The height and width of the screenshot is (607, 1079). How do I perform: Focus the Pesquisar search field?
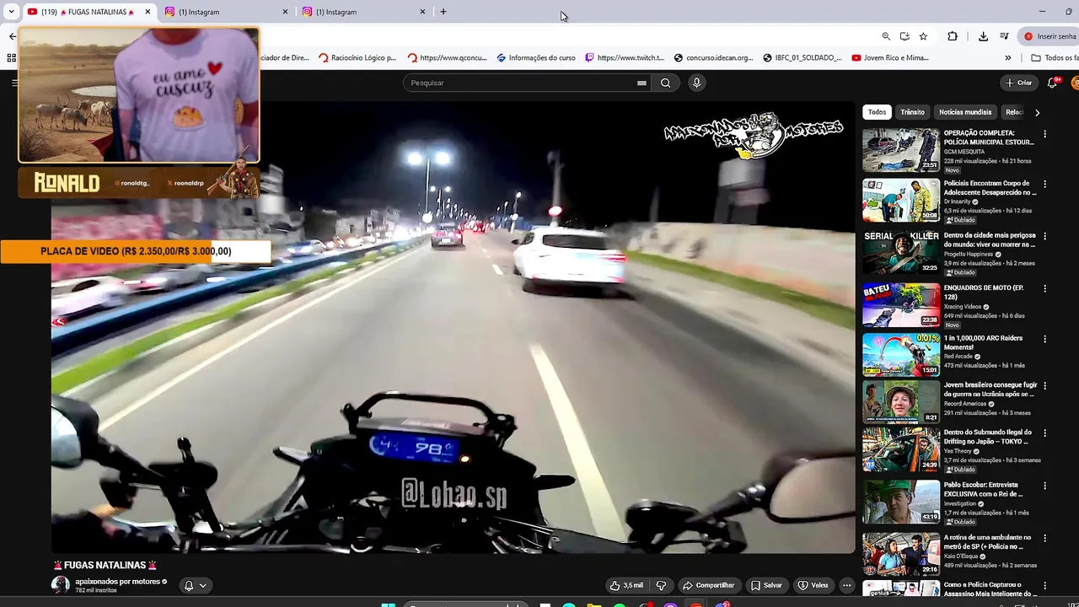click(x=518, y=83)
